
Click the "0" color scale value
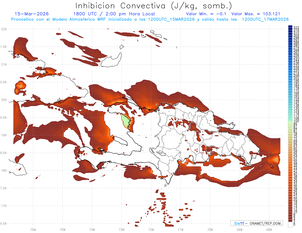pyautogui.click(x=294, y=224)
